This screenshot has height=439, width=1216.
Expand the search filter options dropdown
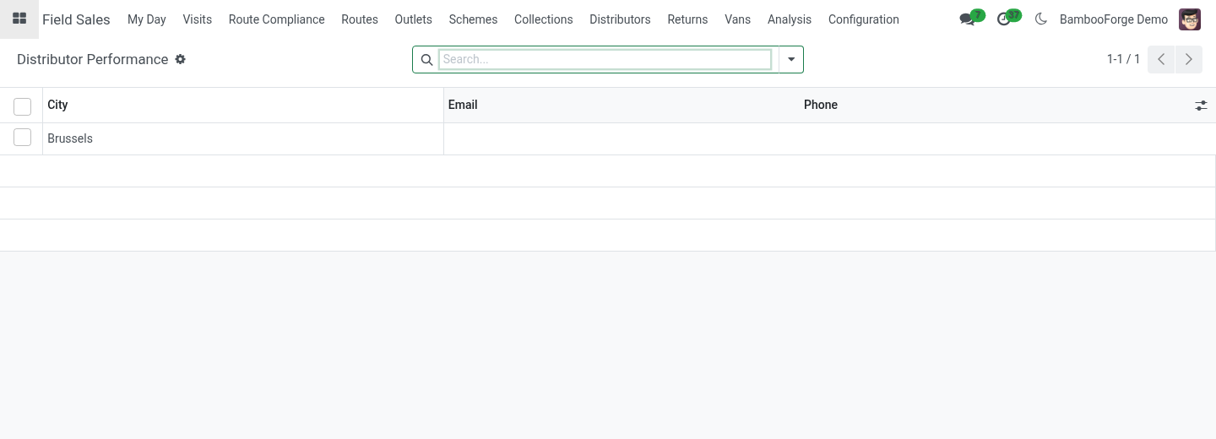pos(791,59)
